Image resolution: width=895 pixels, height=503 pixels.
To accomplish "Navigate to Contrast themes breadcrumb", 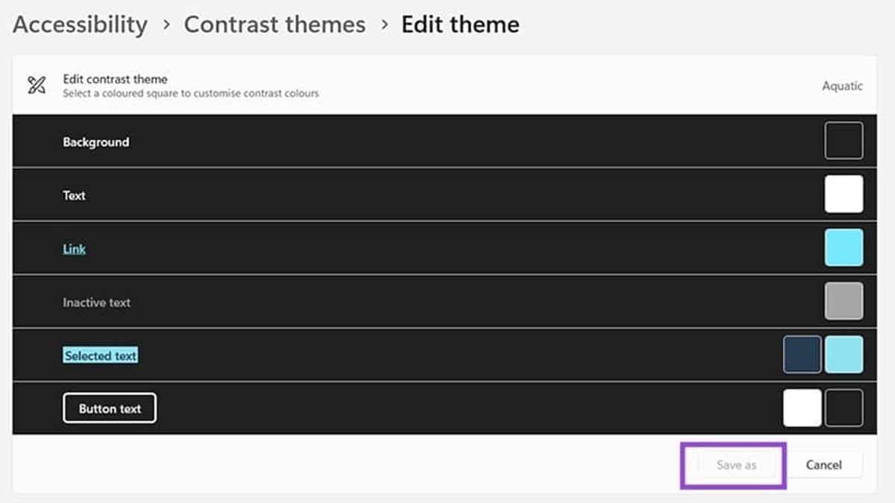I will click(274, 25).
